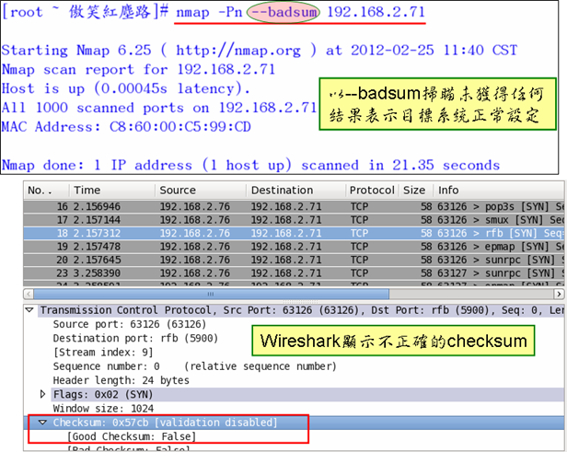This screenshot has width=567, height=452.
Task: Sort packets by the Size column header
Action: coord(415,191)
